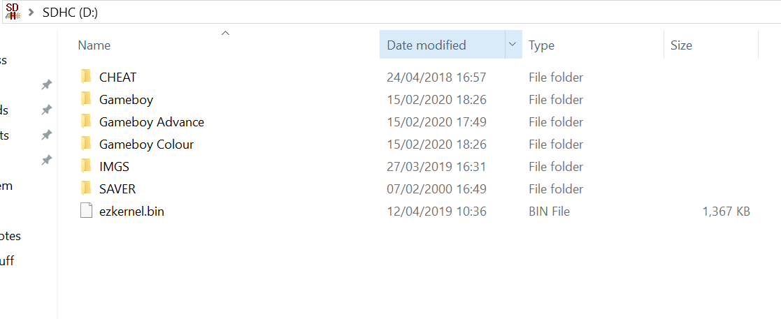Select the IMGS folder icon
This screenshot has width=781, height=319.
(x=86, y=166)
